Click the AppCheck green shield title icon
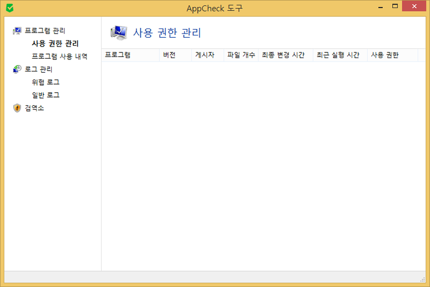 tap(10, 8)
